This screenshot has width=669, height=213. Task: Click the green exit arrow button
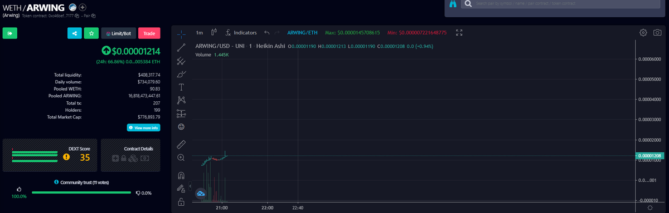(10, 33)
